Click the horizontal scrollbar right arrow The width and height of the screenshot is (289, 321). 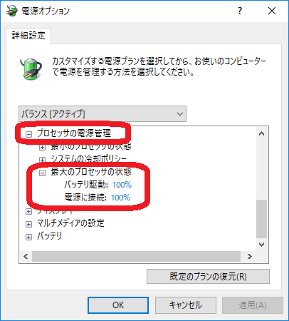[250, 257]
